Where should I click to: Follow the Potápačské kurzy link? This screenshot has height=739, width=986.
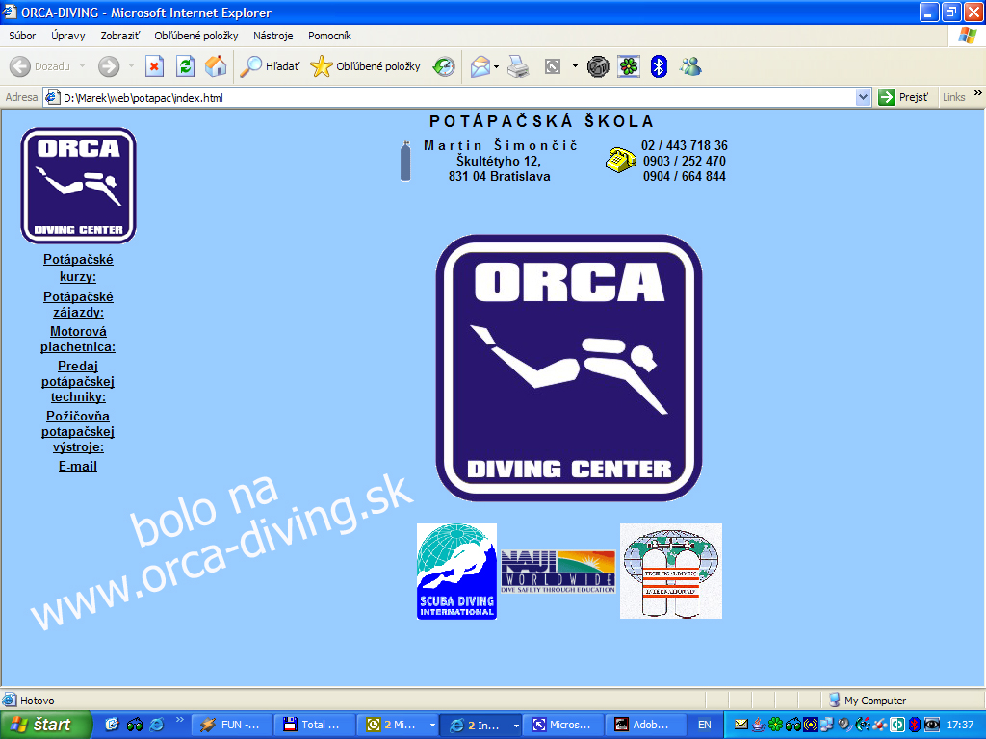click(x=78, y=268)
